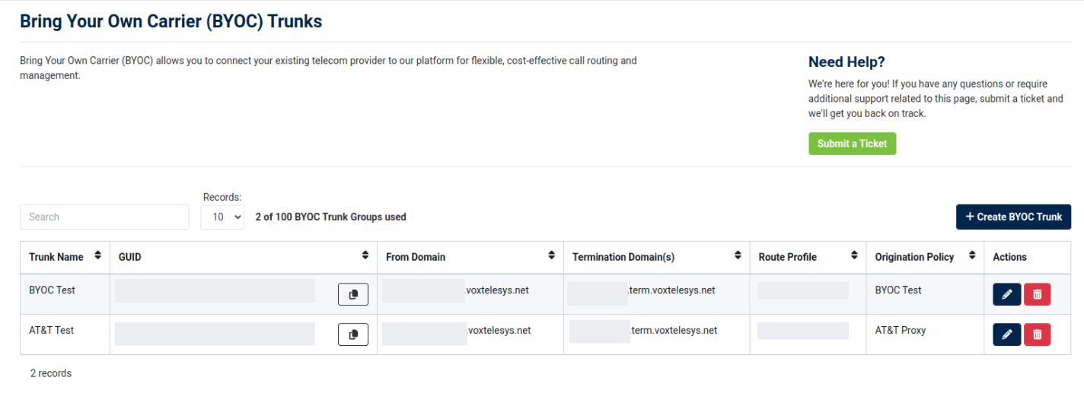
Task: Sort by Termination Domain(s) column
Action: click(737, 256)
